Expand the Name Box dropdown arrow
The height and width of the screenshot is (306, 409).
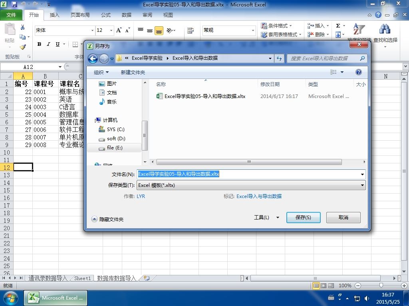pyautogui.click(x=60, y=67)
